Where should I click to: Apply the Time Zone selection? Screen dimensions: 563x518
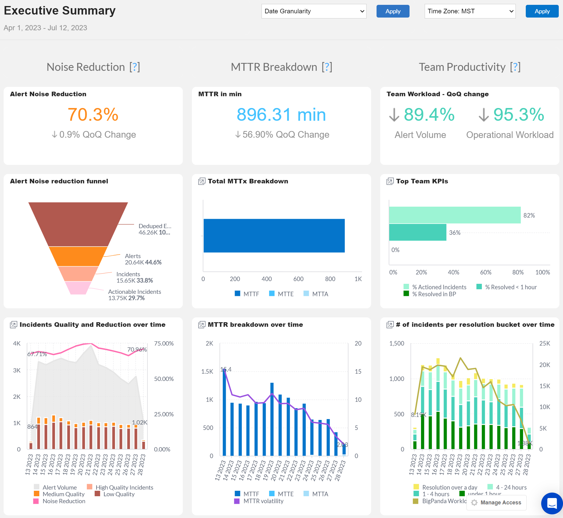[x=542, y=11]
